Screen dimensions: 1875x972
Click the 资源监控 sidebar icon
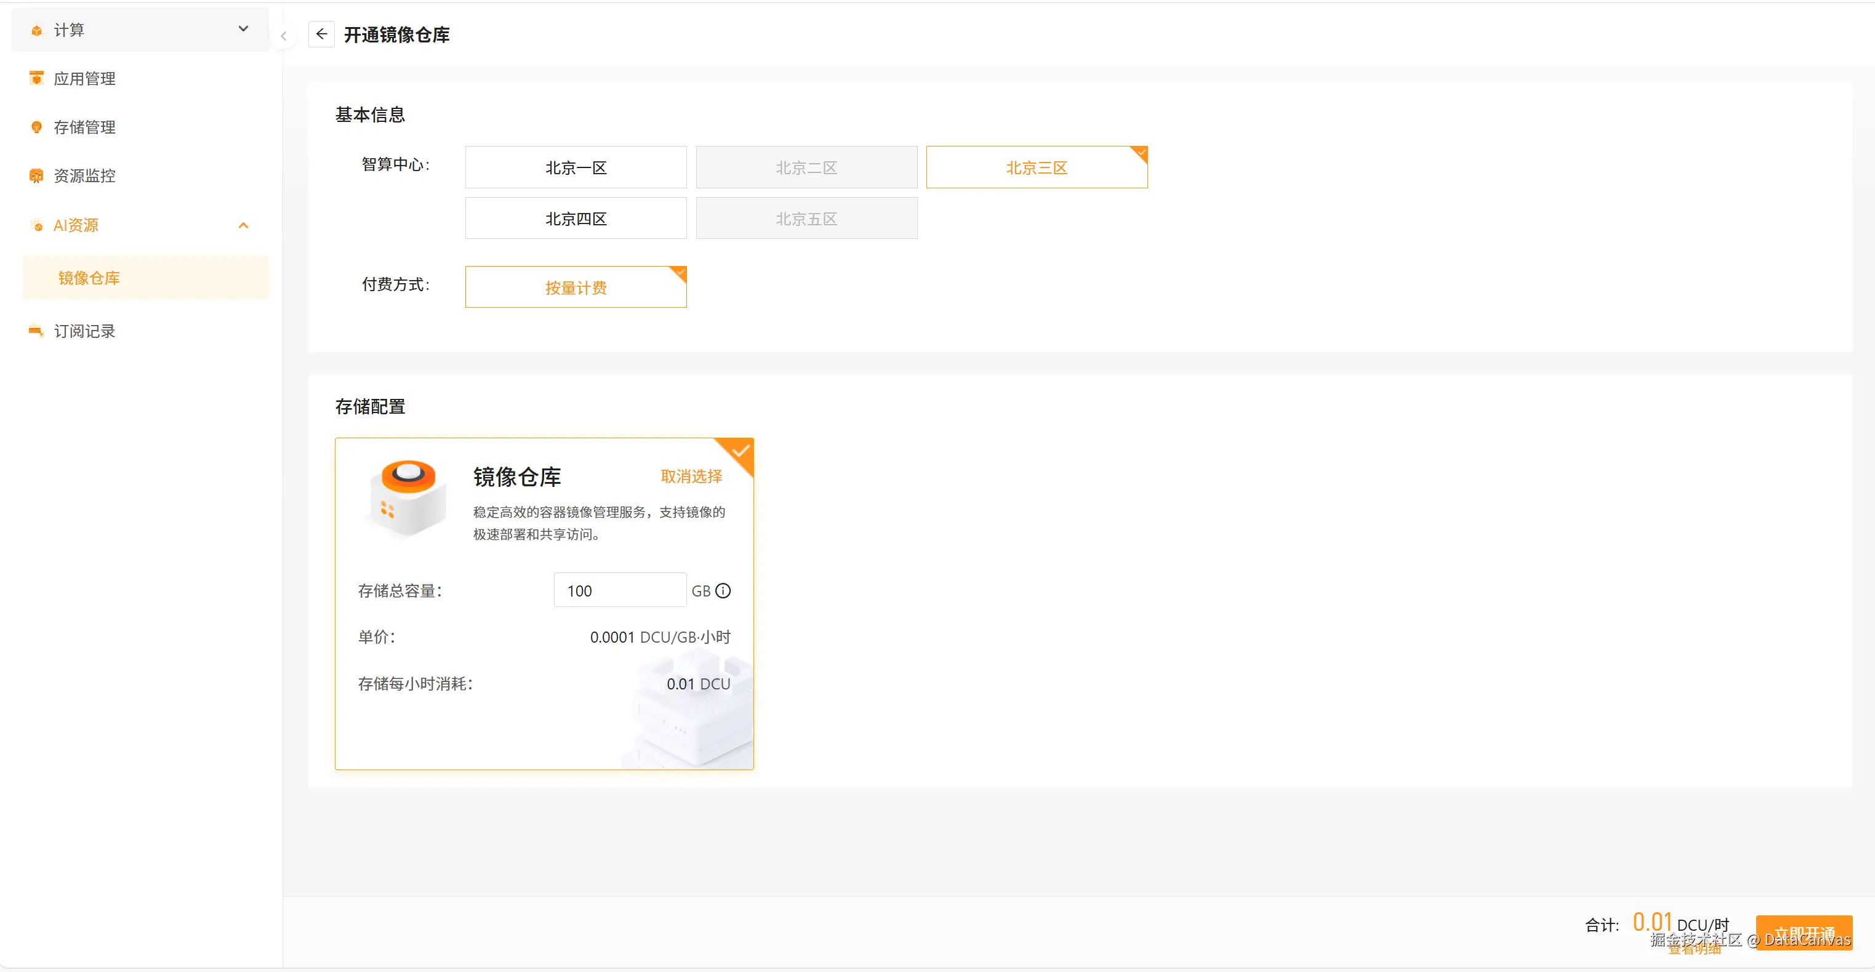tap(36, 175)
